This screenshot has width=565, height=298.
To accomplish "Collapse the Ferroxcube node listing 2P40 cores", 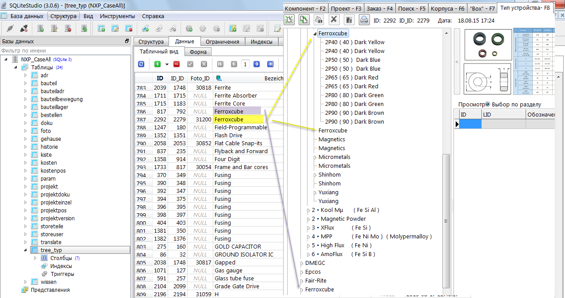I will [x=315, y=34].
